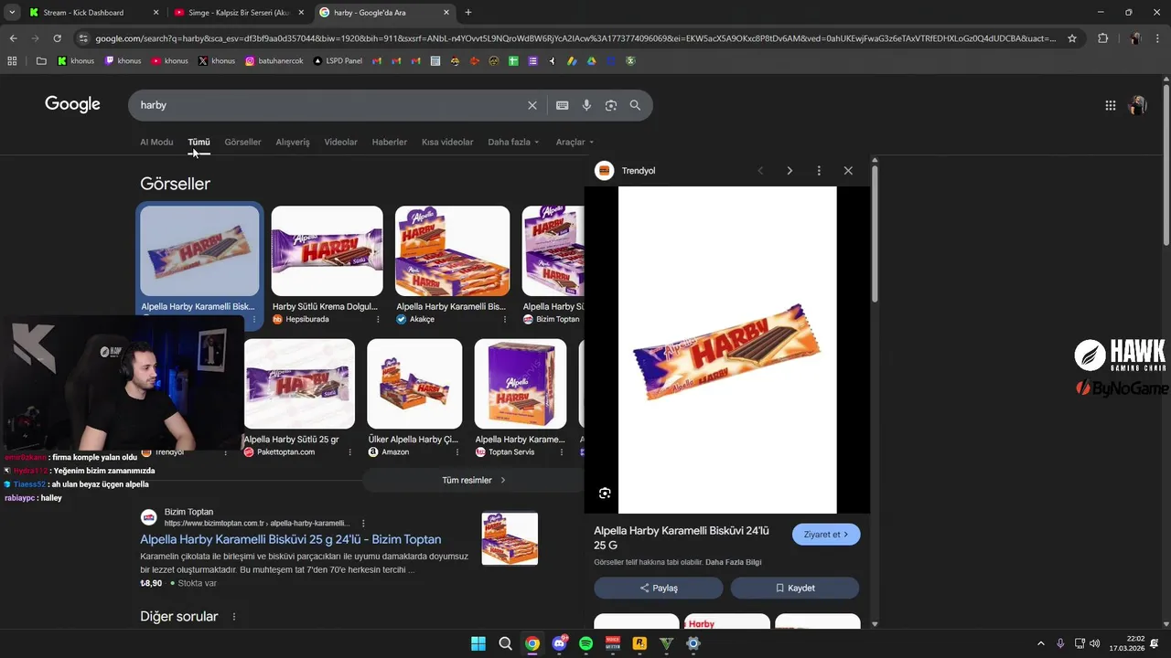Switch to AI Modu tab
The height and width of the screenshot is (658, 1171).
pyautogui.click(x=156, y=142)
